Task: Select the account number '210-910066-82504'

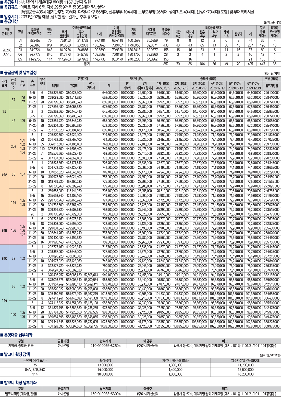Action: (105, 346)
